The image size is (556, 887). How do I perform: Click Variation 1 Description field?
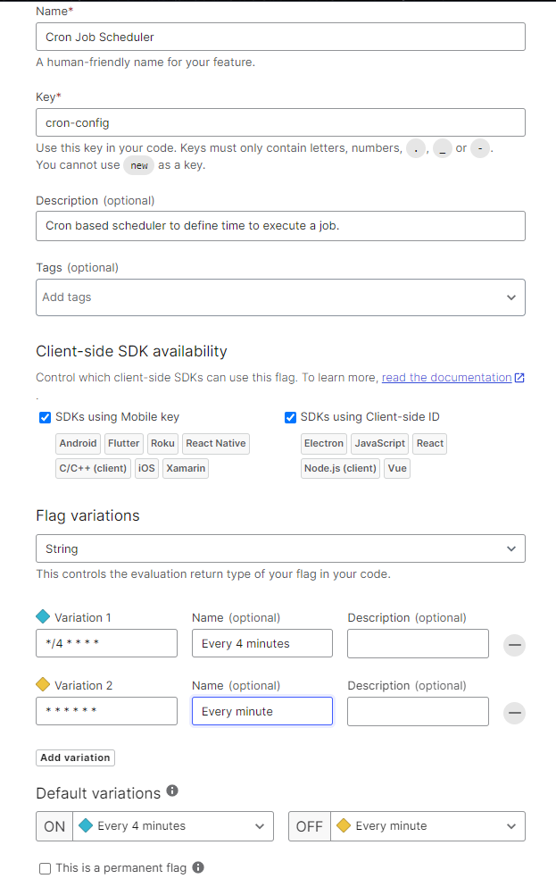pyautogui.click(x=418, y=643)
